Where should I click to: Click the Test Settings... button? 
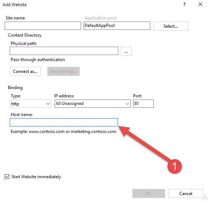click(x=63, y=71)
